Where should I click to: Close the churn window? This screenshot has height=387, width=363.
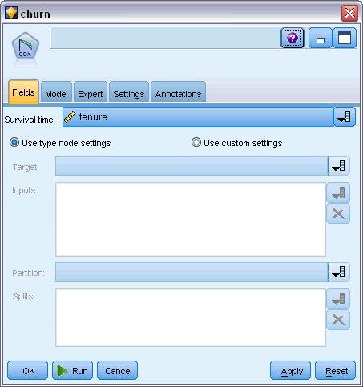coord(349,13)
